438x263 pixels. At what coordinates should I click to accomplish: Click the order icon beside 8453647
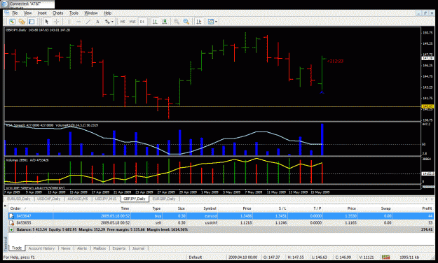coord(11,216)
